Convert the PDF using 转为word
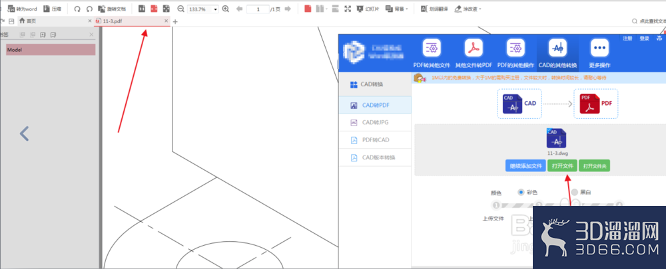Image resolution: width=666 pixels, height=269 pixels. coord(23,9)
